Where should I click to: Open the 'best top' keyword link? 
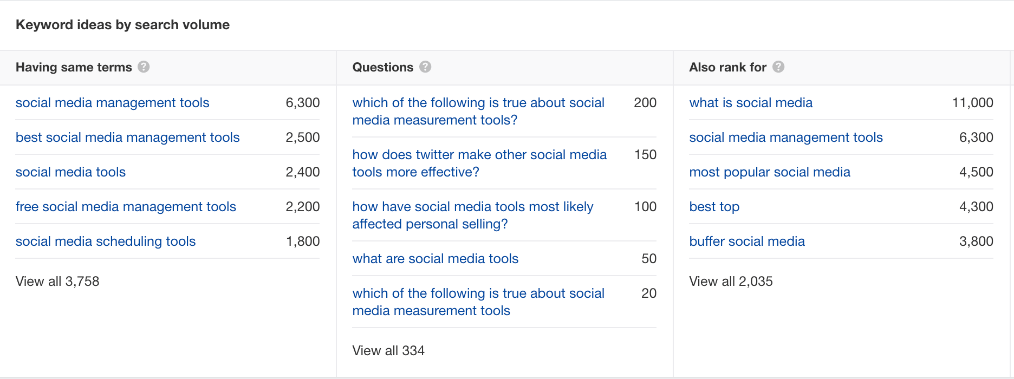click(714, 207)
